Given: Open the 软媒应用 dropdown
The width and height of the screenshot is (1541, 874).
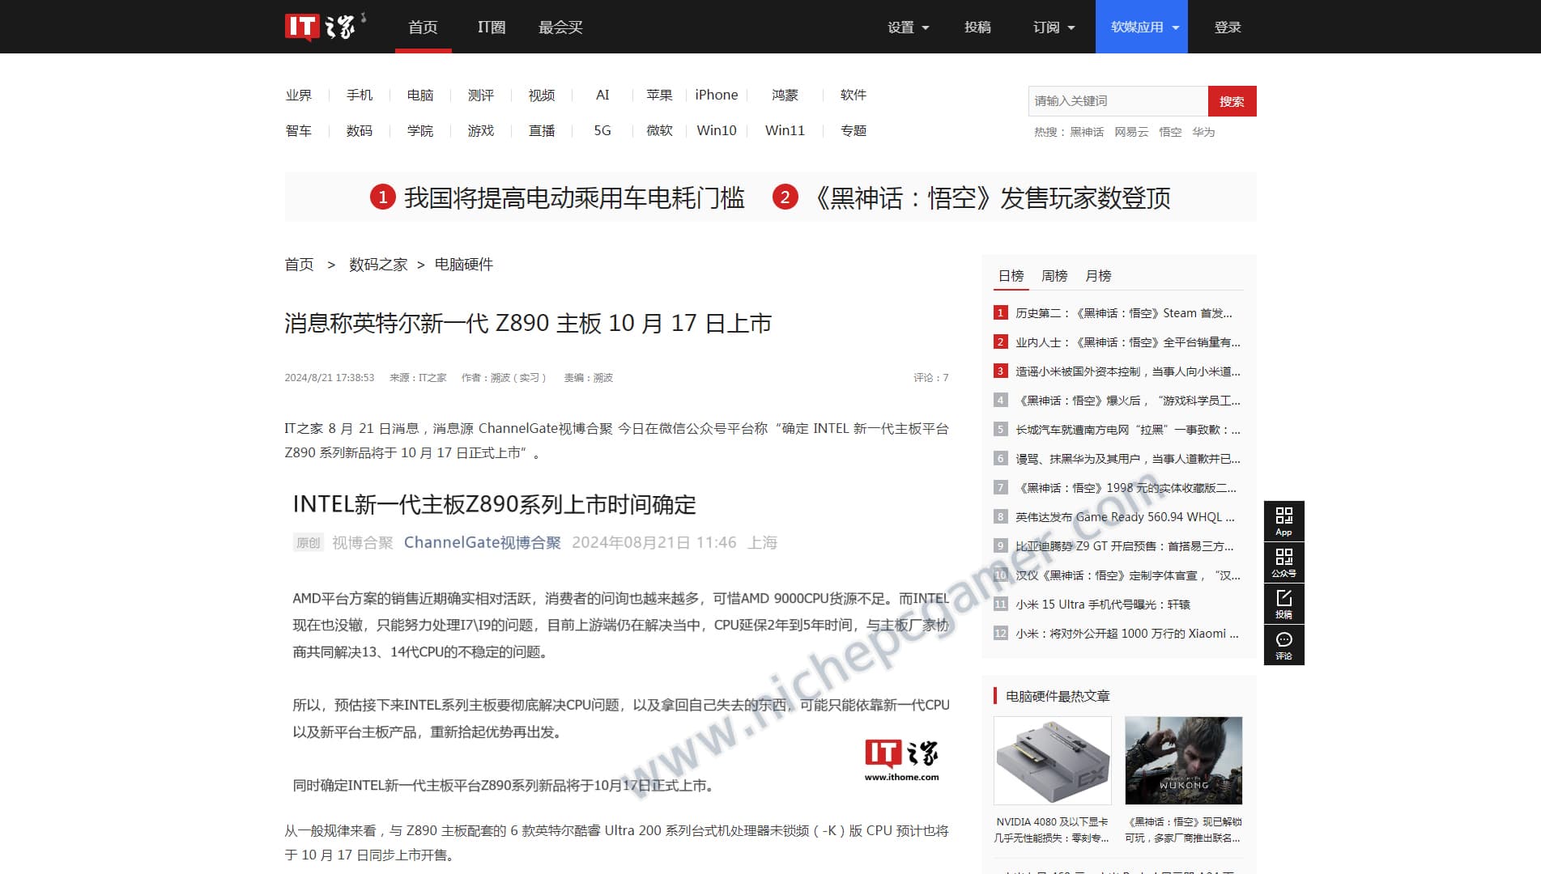Looking at the screenshot, I should coord(1142,27).
